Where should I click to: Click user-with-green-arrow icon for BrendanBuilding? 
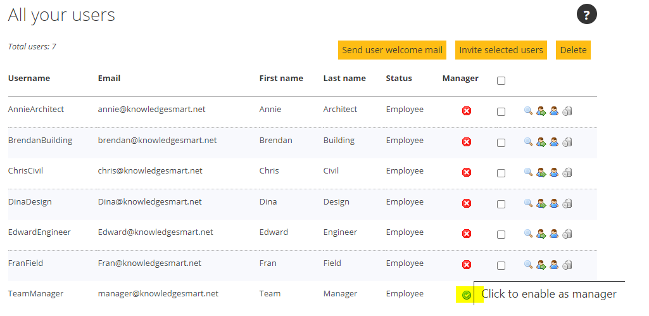[x=541, y=142]
